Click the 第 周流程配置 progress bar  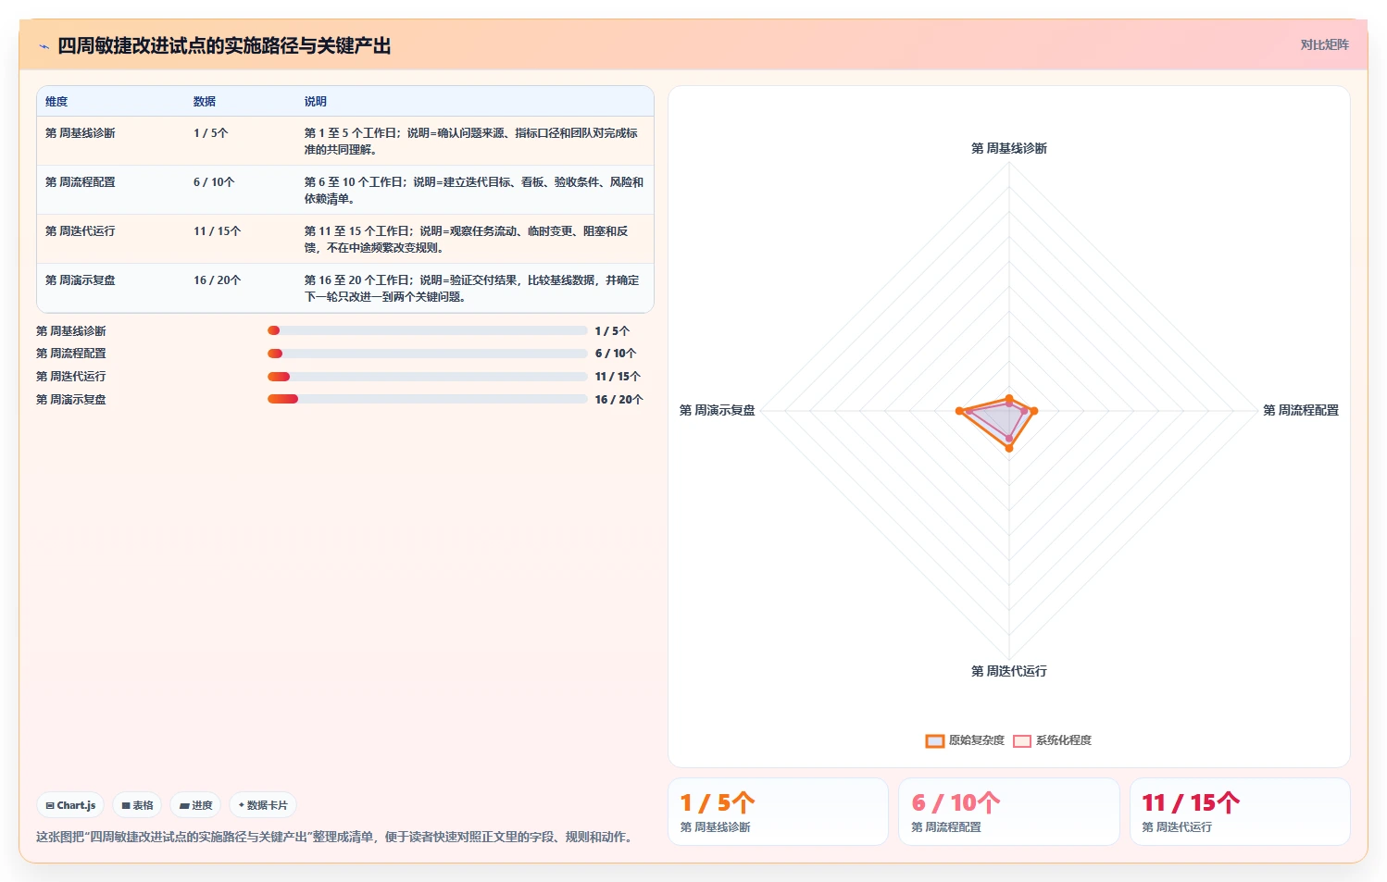[x=428, y=354]
